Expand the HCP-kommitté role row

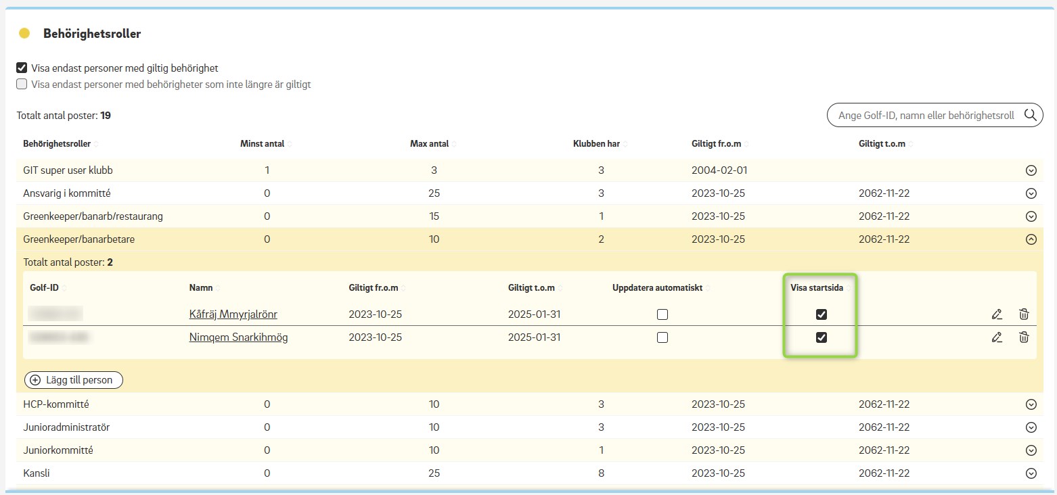point(1031,404)
